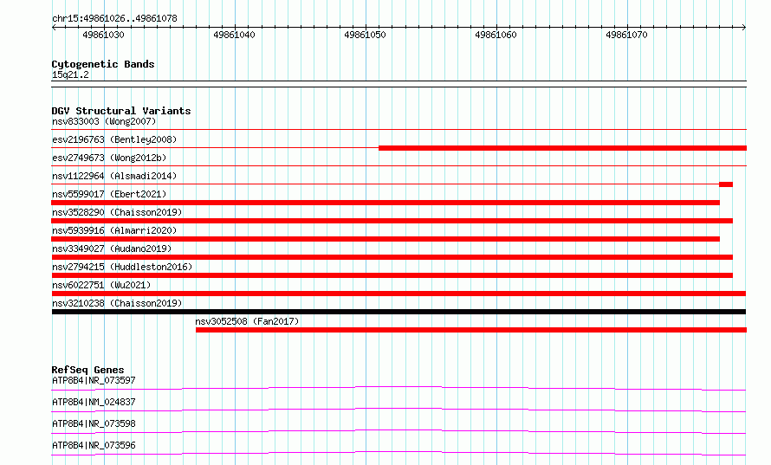
Task: Click the magenta line of ATP8B4|NR_073596
Action: tap(398, 452)
